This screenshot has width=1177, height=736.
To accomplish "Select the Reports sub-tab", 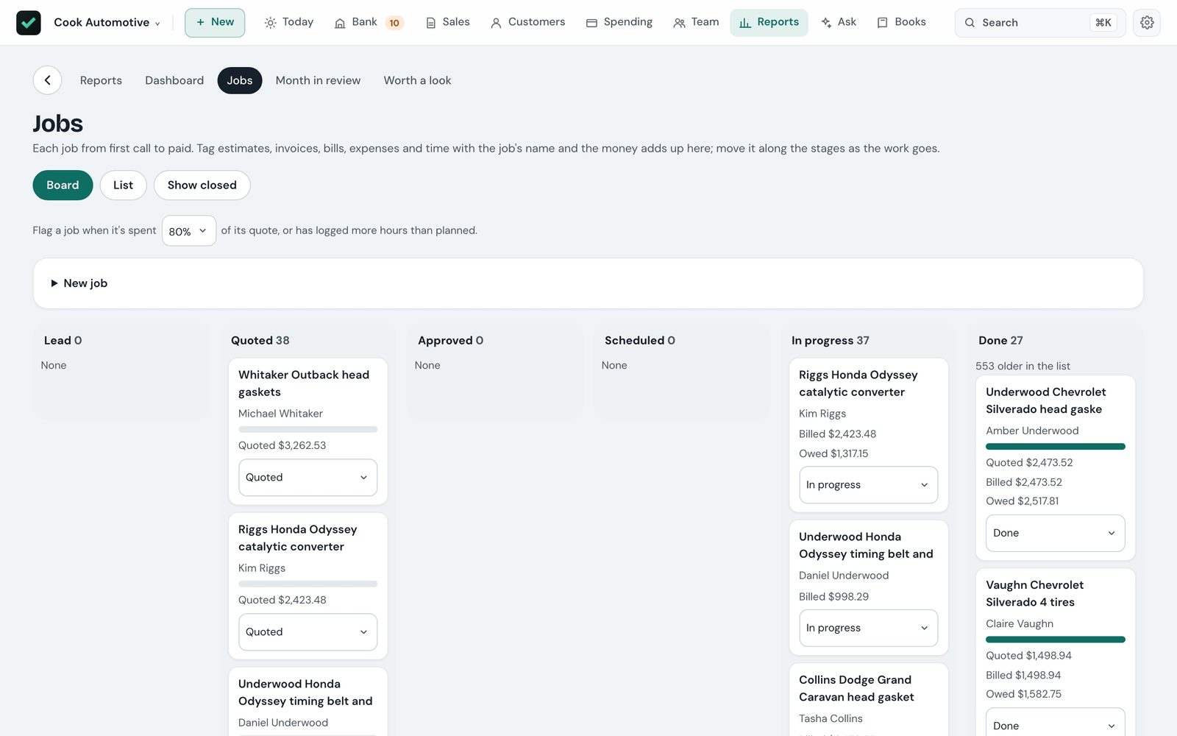I will [101, 80].
